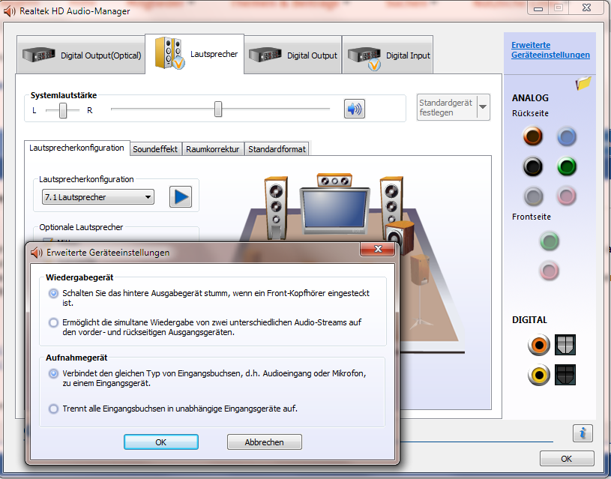Switch to the Digital Output tab

[x=293, y=55]
